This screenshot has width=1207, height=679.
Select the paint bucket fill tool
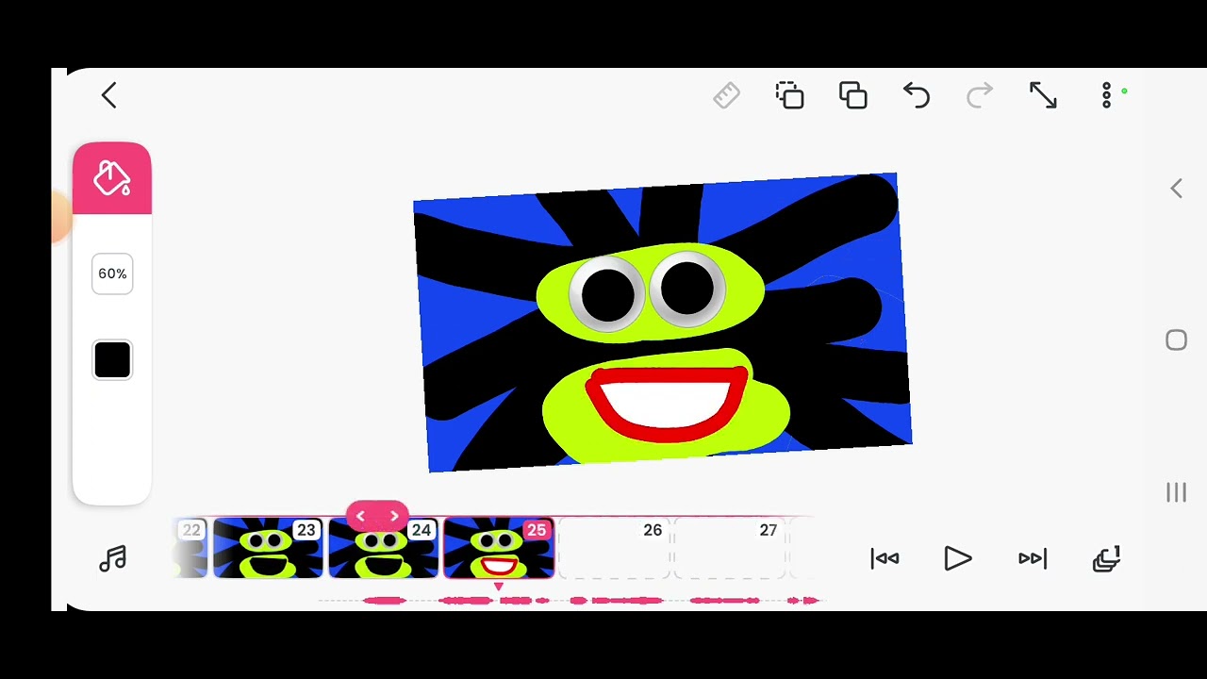click(112, 178)
